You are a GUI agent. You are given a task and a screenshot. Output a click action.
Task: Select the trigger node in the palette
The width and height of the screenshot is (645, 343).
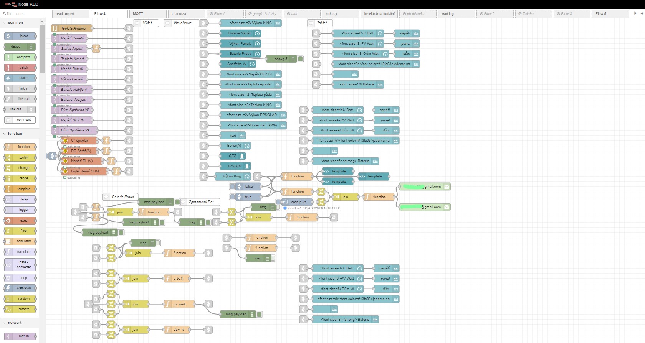tap(20, 210)
